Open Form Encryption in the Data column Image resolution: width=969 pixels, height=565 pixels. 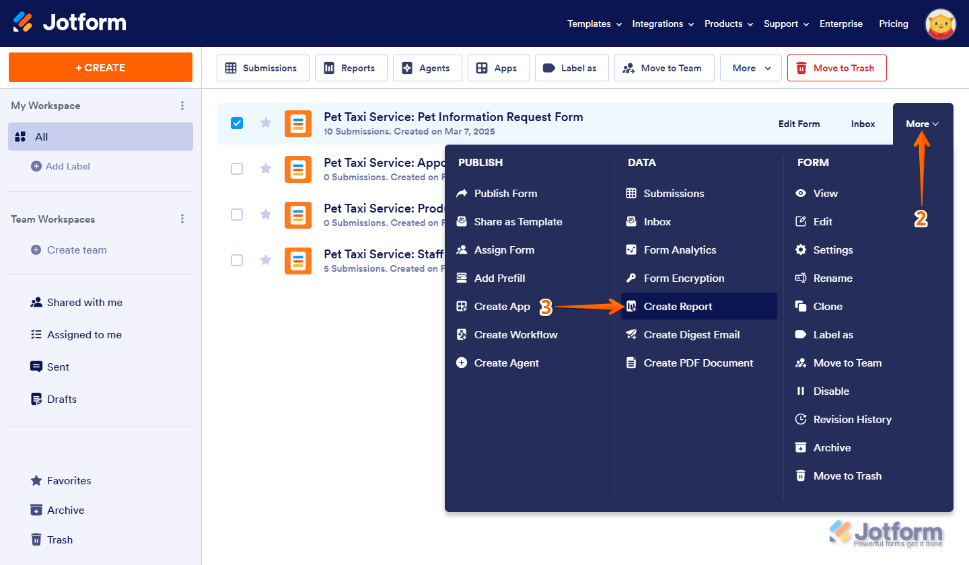coord(683,278)
